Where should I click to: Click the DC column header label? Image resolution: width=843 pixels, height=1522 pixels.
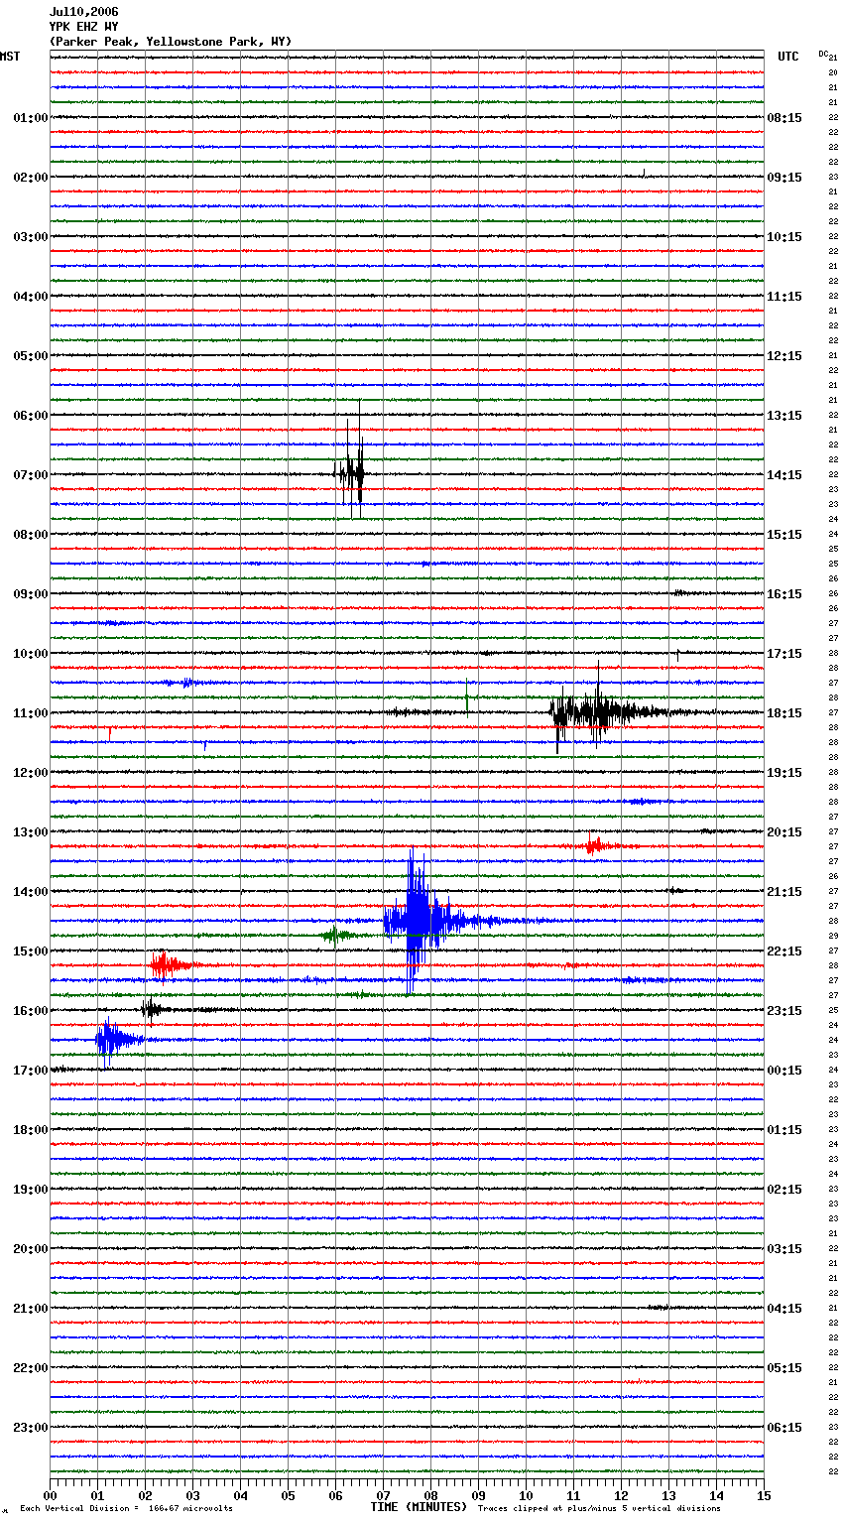click(823, 54)
